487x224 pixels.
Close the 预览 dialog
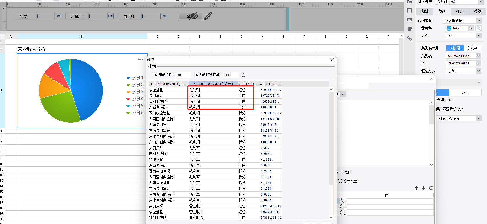click(332, 60)
